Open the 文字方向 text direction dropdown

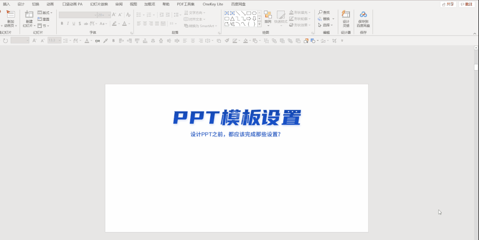click(195, 12)
